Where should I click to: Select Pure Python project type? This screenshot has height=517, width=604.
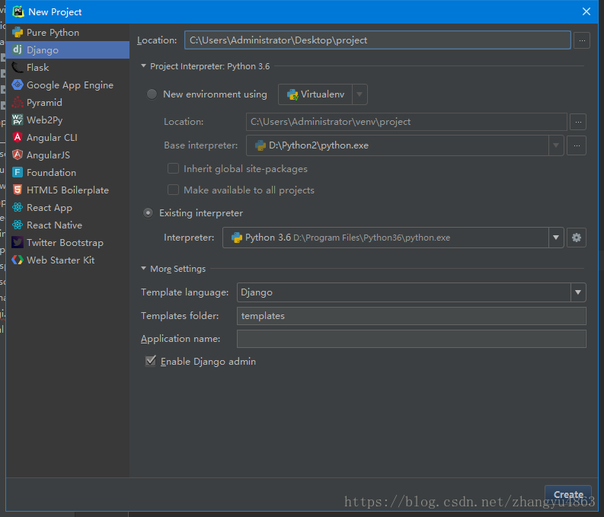pyautogui.click(x=53, y=33)
